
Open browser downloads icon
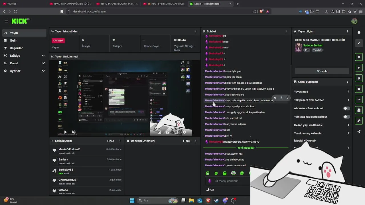pyautogui.click(x=327, y=11)
